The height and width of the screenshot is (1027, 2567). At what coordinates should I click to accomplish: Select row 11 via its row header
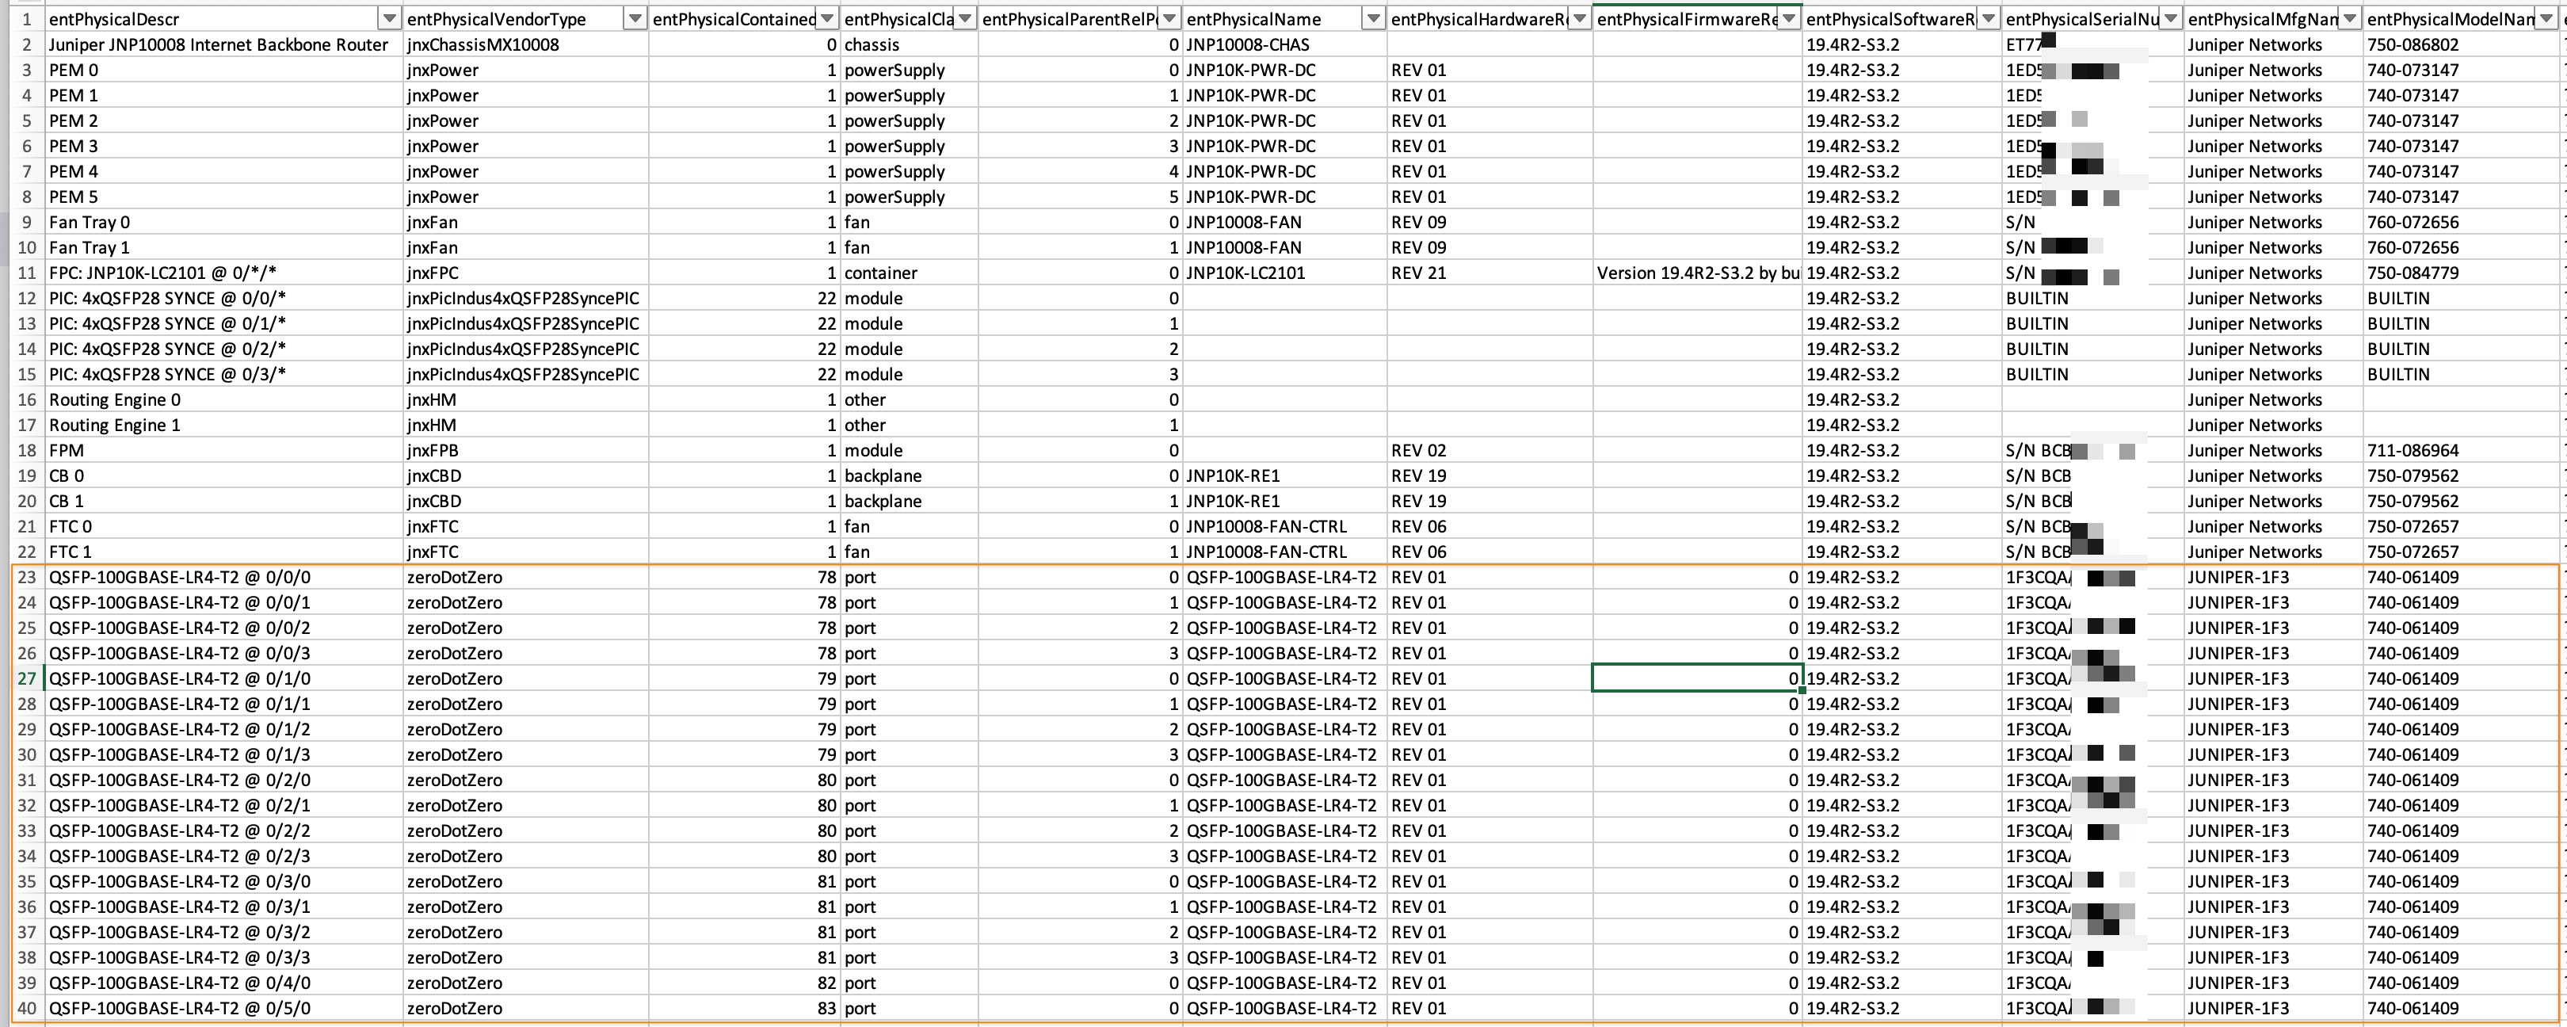point(27,273)
